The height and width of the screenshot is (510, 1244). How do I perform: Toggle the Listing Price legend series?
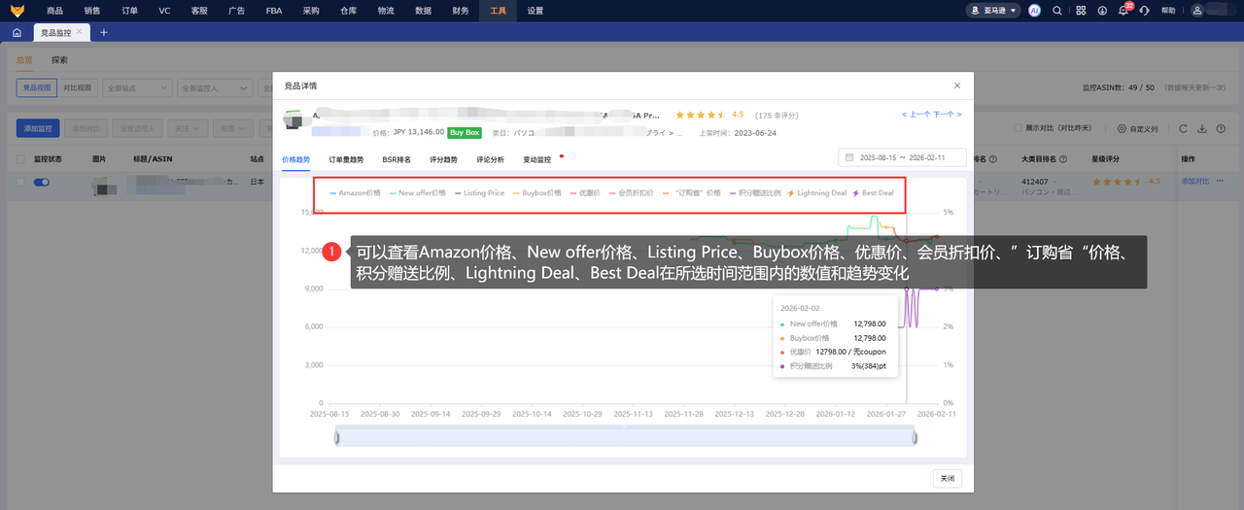pos(479,192)
